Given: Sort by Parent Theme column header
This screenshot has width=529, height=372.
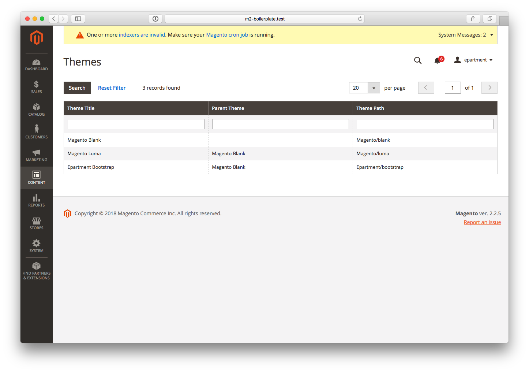Looking at the screenshot, I should pos(281,108).
